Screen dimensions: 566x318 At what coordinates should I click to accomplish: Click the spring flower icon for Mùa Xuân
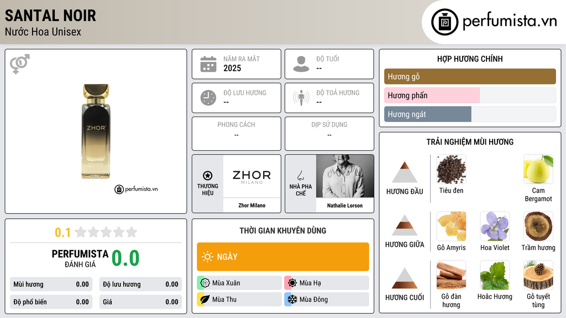coord(205,283)
